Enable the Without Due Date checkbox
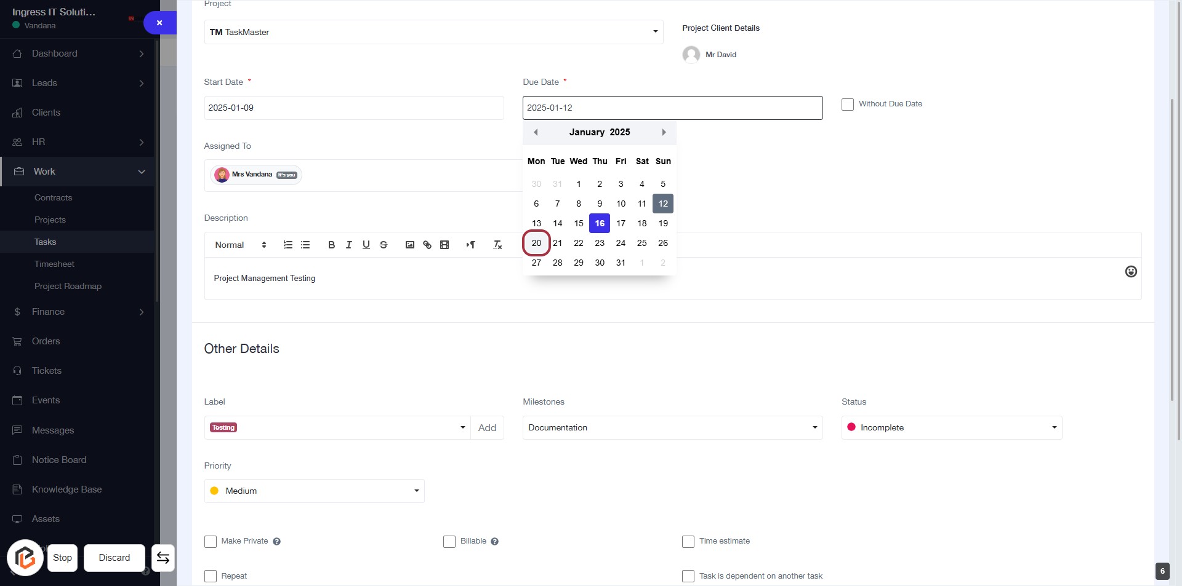The width and height of the screenshot is (1182, 586). [848, 105]
